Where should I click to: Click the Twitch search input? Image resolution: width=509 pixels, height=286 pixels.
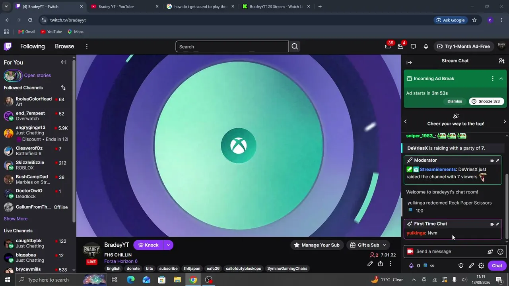point(232,46)
